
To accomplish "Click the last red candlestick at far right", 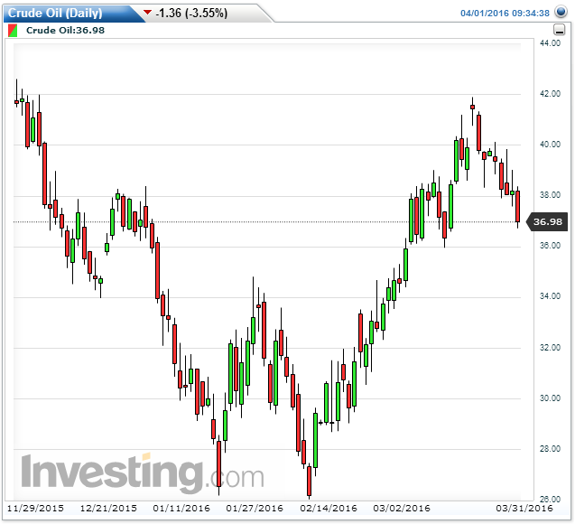I will point(518,207).
